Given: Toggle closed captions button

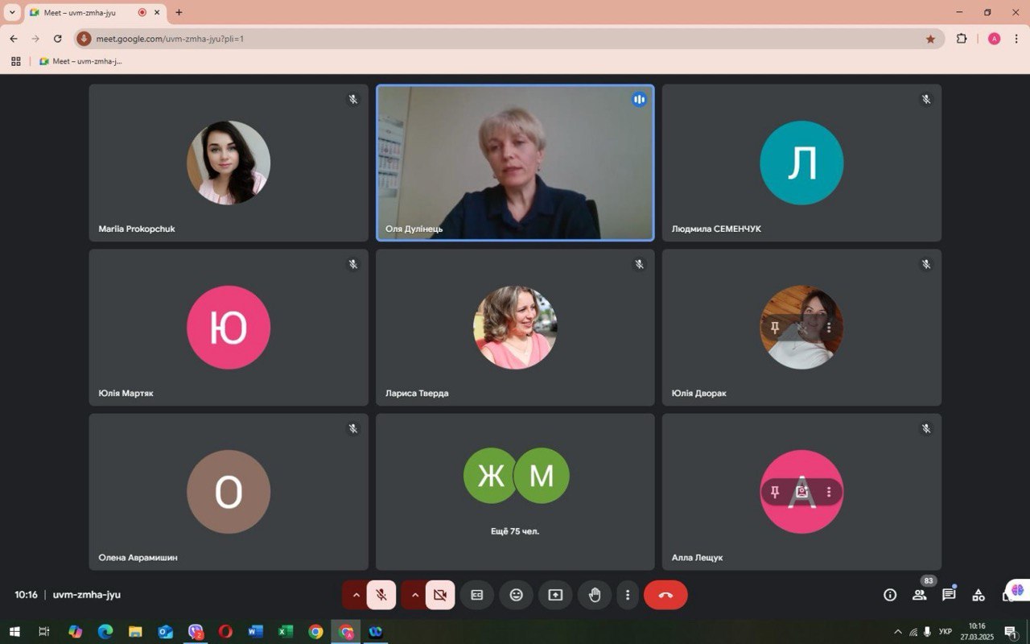Looking at the screenshot, I should click(x=477, y=595).
